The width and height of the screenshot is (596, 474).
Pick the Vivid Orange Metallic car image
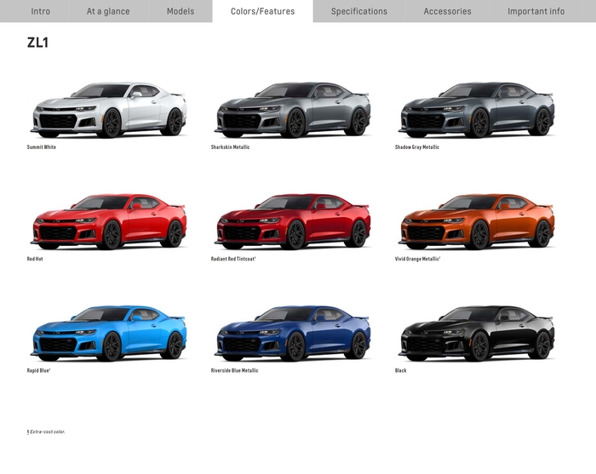pos(476,221)
